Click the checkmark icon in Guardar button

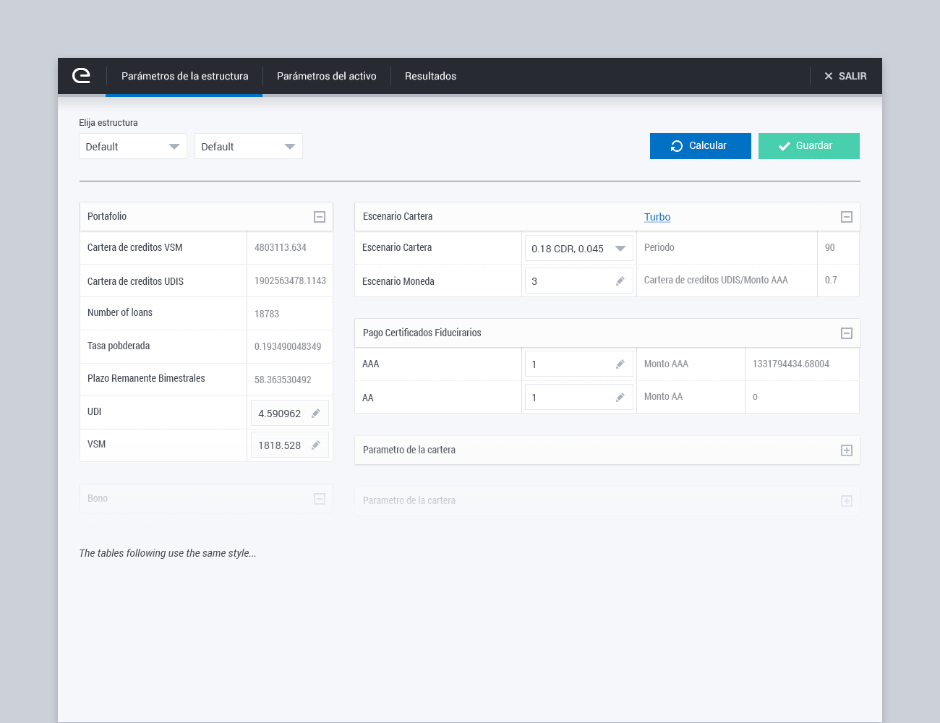[x=784, y=146]
